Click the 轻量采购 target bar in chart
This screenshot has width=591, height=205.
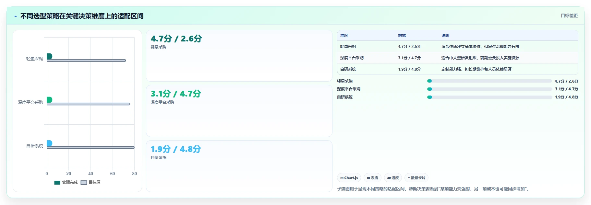click(86, 61)
